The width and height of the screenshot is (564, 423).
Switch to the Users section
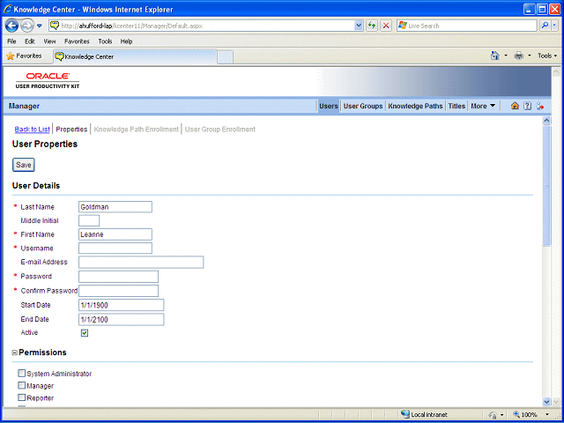[x=329, y=106]
